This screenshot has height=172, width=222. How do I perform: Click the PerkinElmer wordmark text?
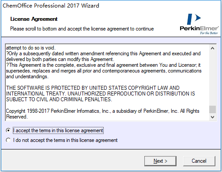[x=199, y=28]
